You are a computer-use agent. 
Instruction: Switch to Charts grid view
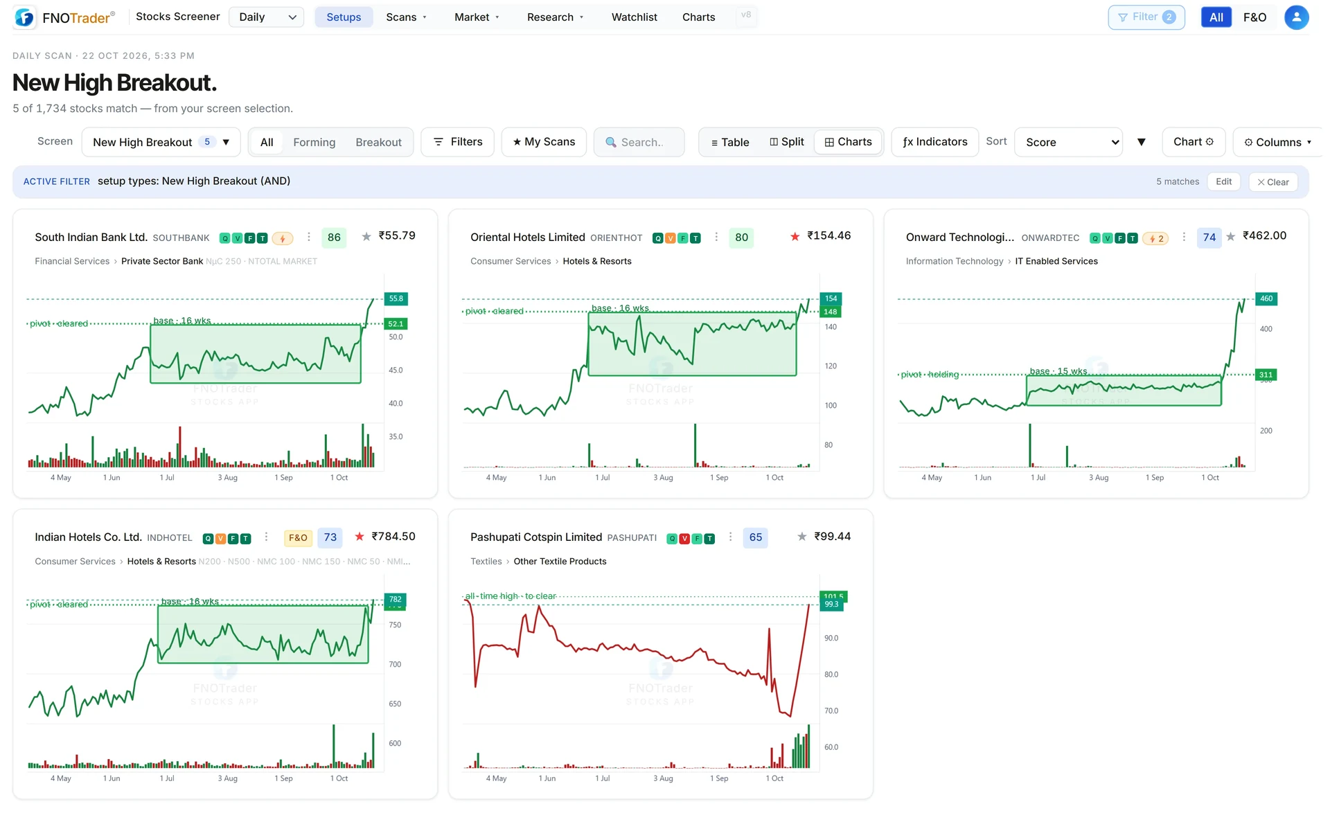[848, 142]
